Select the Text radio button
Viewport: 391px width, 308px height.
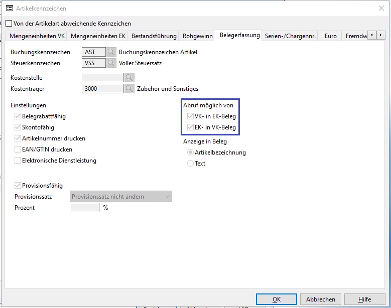(190, 164)
